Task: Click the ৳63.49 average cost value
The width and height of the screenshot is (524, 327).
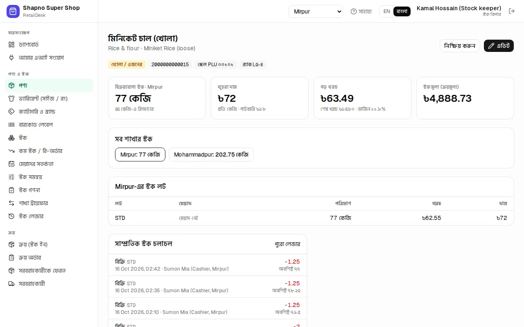Action: [337, 99]
